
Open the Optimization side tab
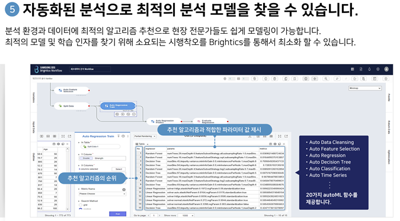[x=389, y=157]
